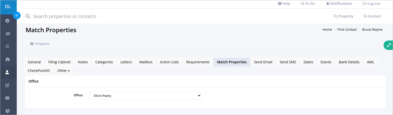Switch to the Requirements tab

[x=198, y=62]
